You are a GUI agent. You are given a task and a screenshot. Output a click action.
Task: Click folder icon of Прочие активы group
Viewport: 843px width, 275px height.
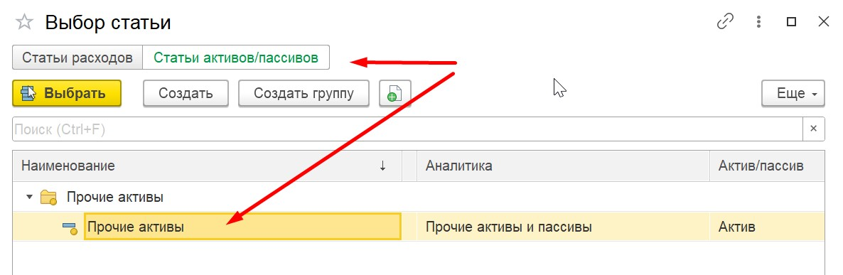point(49,197)
